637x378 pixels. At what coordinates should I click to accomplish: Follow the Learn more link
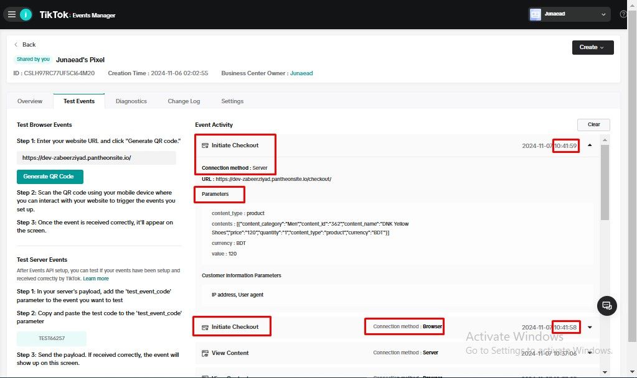point(96,279)
